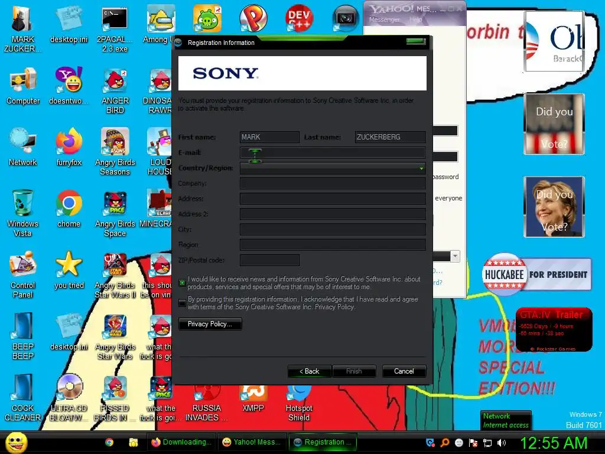Click the Obama gadget thumbnail
This screenshot has height=454, width=605.
554,41
